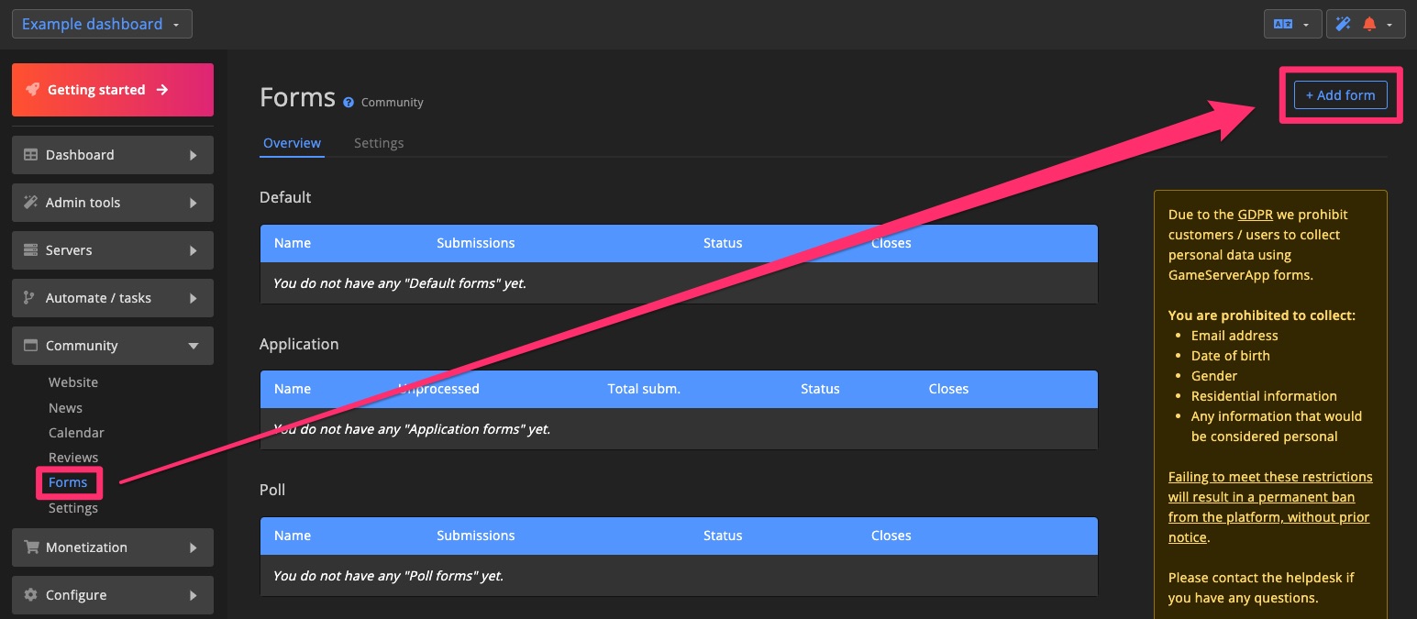
Task: Click the translate icon in the top bar
Action: [1282, 23]
